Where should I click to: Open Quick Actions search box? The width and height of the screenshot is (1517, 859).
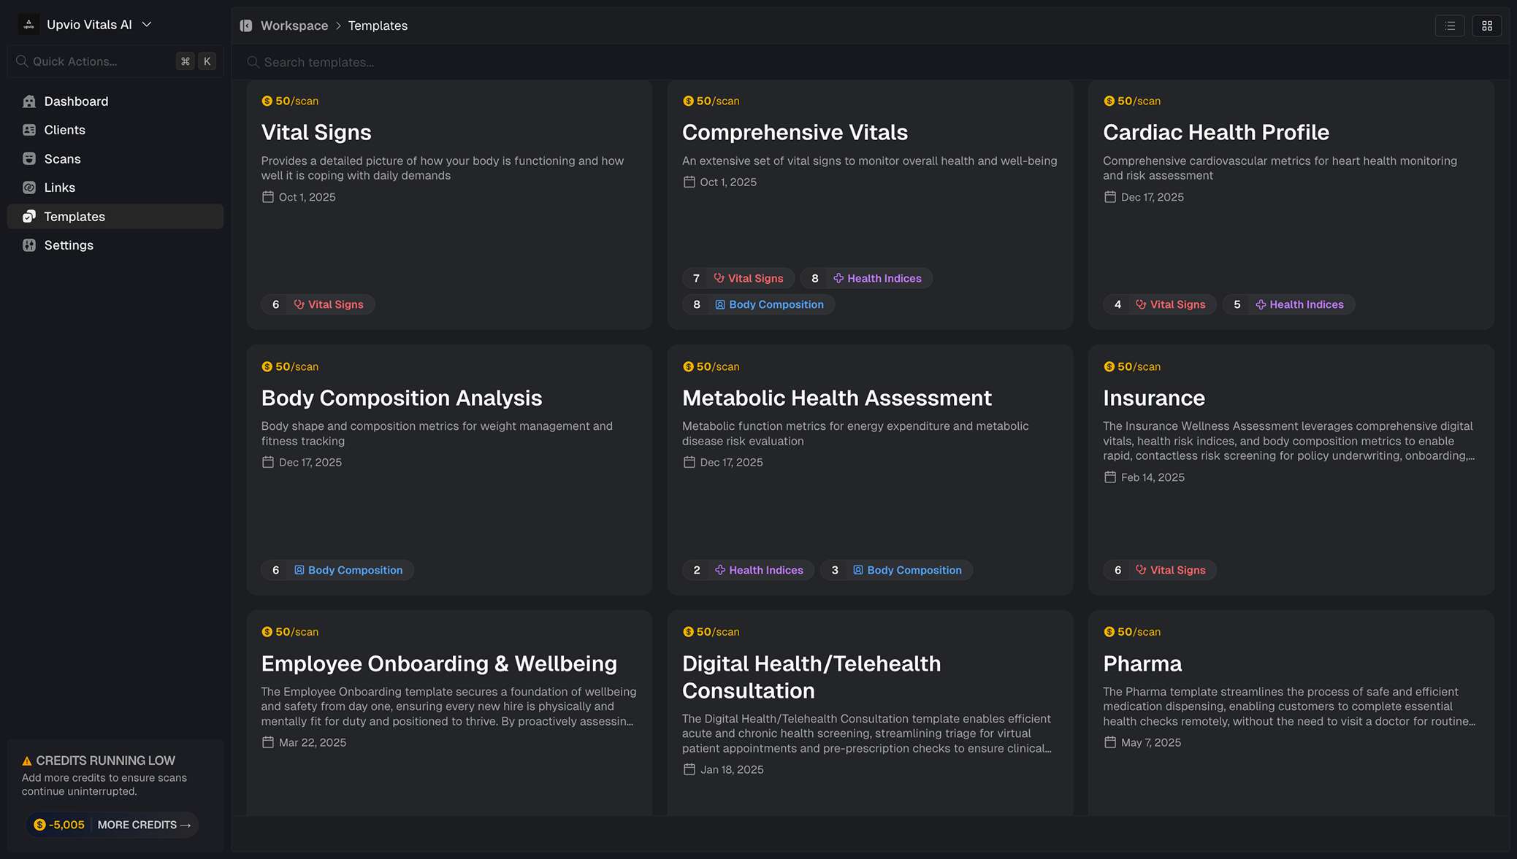[x=95, y=61]
